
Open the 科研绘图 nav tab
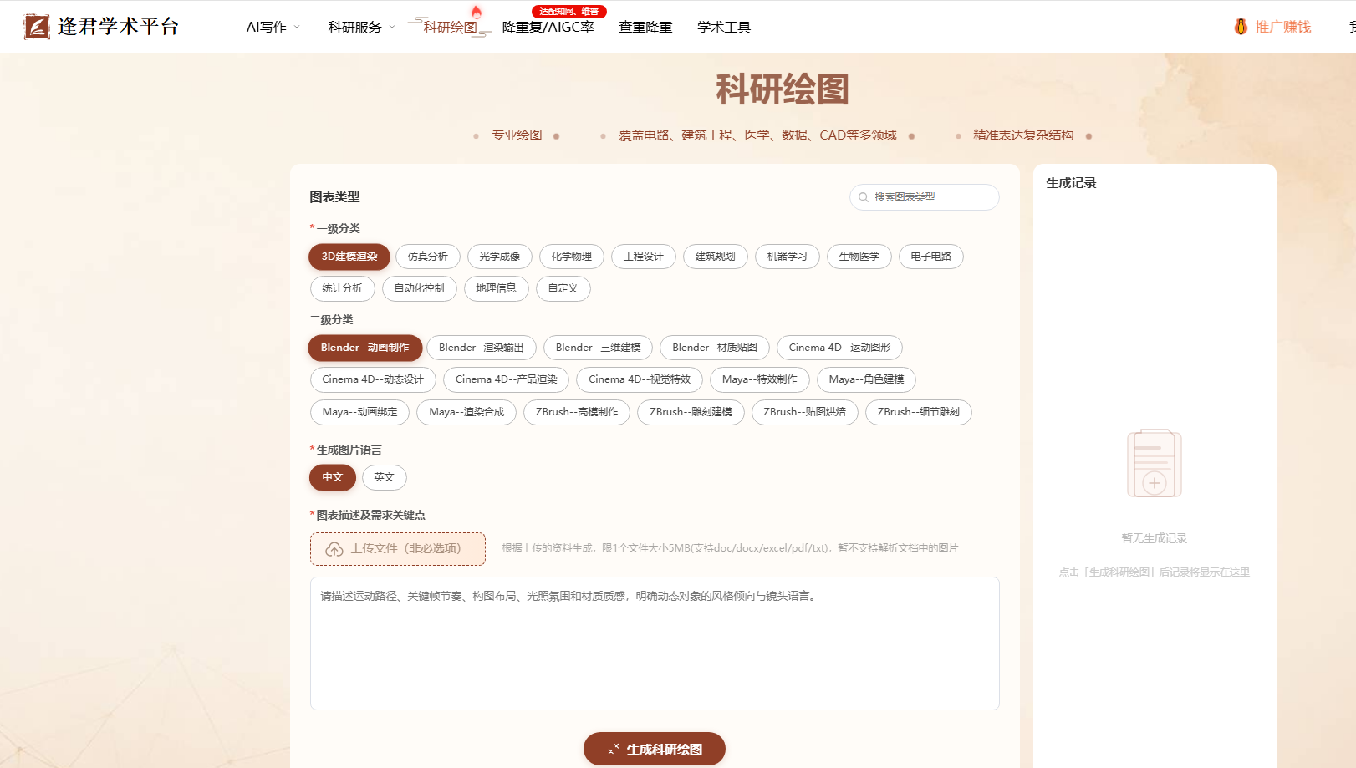click(450, 27)
